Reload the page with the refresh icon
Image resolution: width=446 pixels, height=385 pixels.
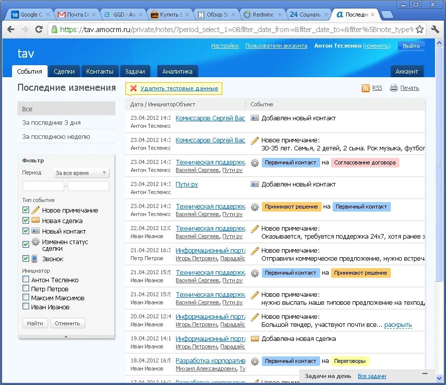[x=39, y=29]
